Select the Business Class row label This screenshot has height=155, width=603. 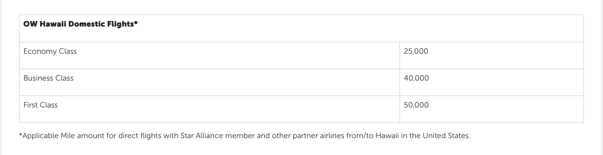(48, 78)
